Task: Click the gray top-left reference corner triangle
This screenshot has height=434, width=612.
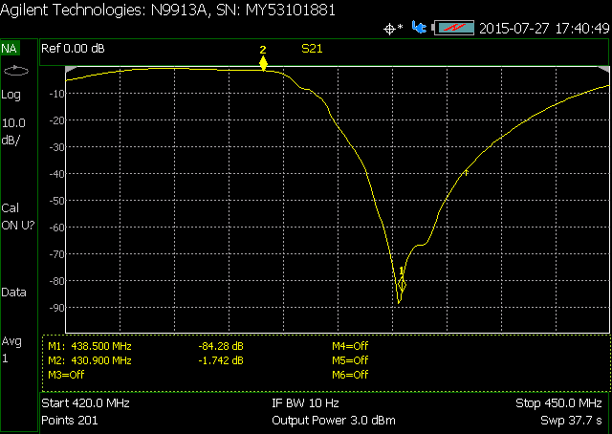Action: point(70,71)
